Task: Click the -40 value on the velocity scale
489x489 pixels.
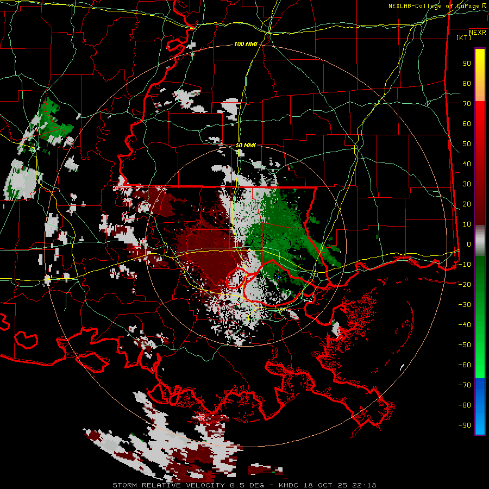Action: (465, 325)
